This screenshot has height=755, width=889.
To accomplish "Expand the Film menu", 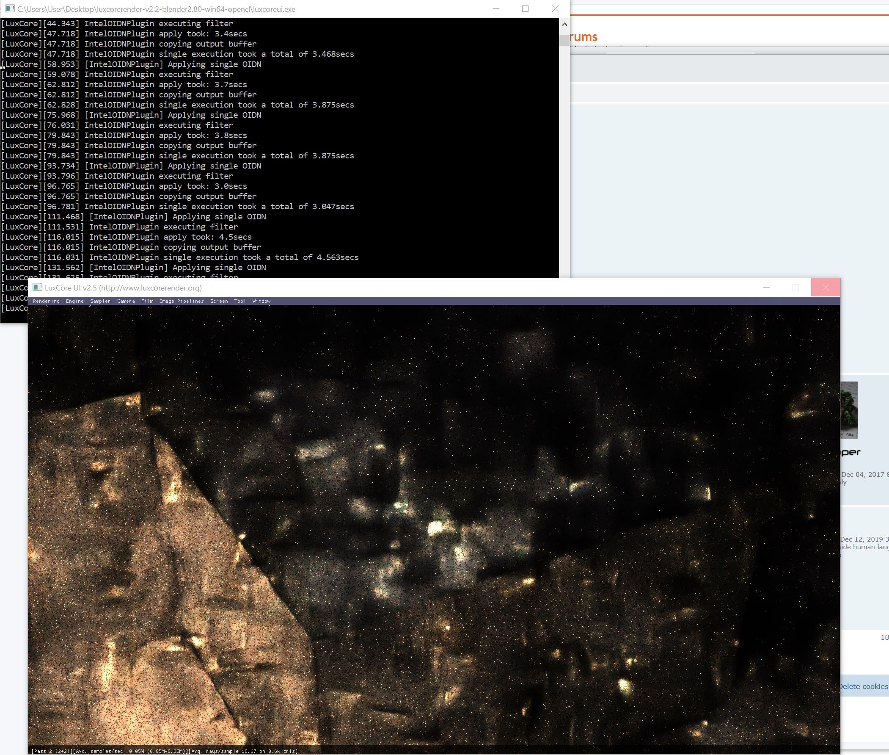I will pyautogui.click(x=147, y=301).
